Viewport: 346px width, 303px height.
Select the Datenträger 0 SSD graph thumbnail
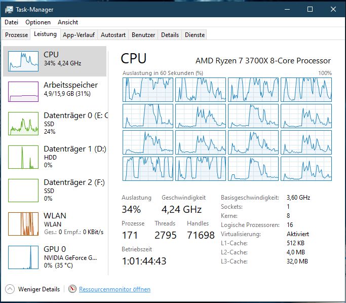pyautogui.click(x=23, y=123)
